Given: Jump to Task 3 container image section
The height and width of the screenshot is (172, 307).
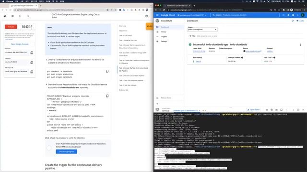Looking at the screenshot, I should pos(132,54).
